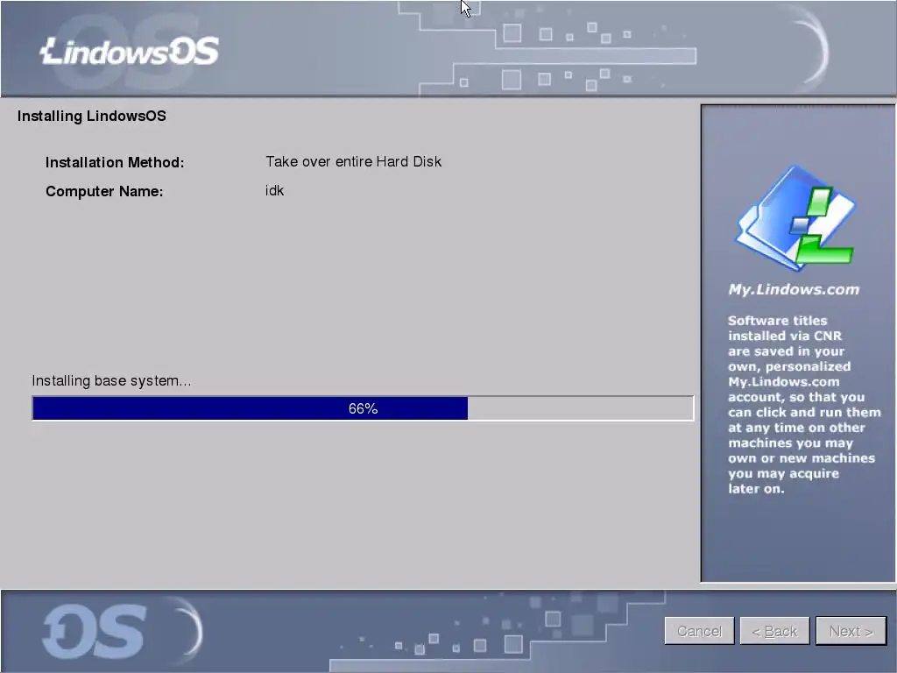Click the My.Lindows.com folder icon
The height and width of the screenshot is (673, 897).
pyautogui.click(x=795, y=218)
